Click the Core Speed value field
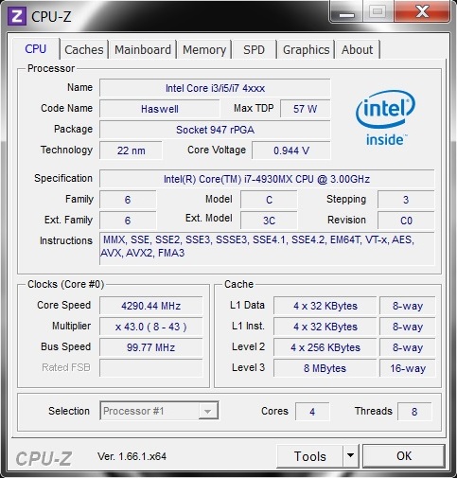This screenshot has width=457, height=478. (x=151, y=306)
